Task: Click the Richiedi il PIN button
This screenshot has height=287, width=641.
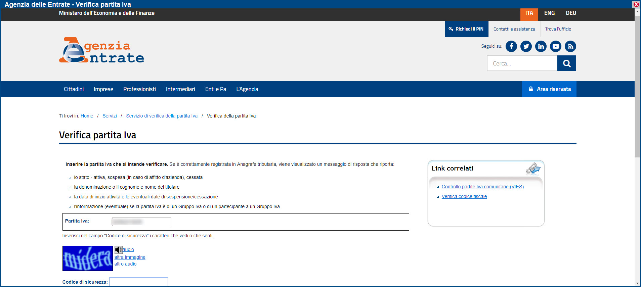Action: (466, 29)
